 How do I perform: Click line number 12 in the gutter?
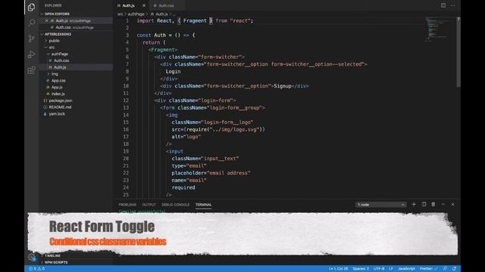pyautogui.click(x=126, y=100)
